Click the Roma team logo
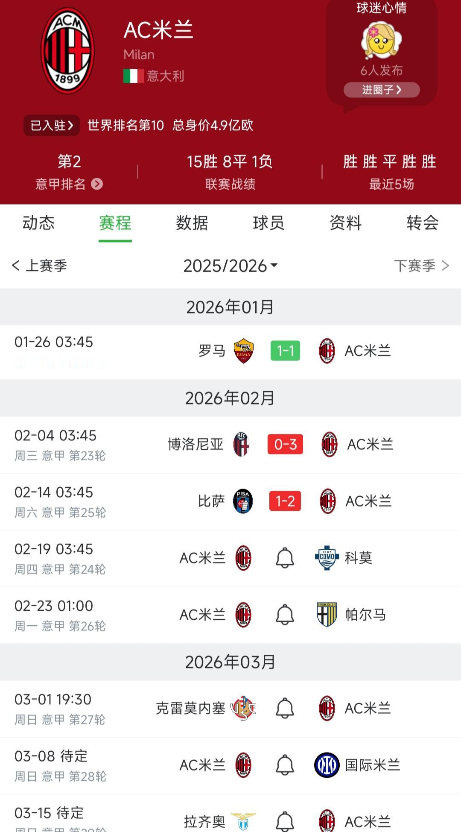This screenshot has width=461, height=832. click(x=244, y=351)
